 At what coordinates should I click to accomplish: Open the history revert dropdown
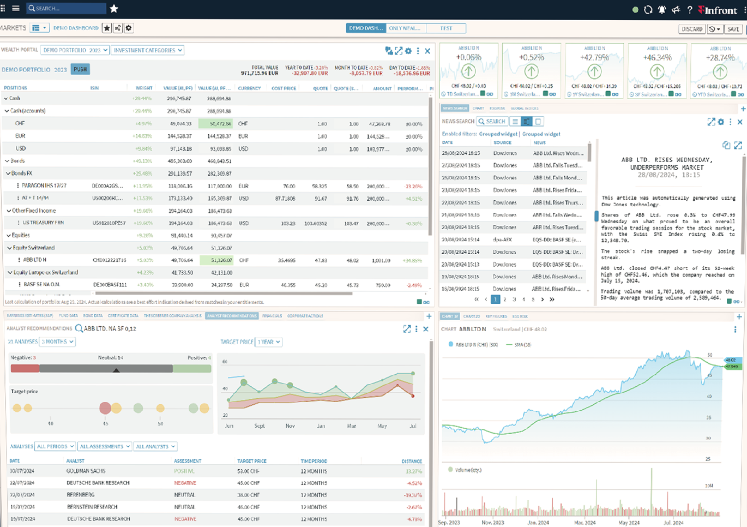[715, 29]
